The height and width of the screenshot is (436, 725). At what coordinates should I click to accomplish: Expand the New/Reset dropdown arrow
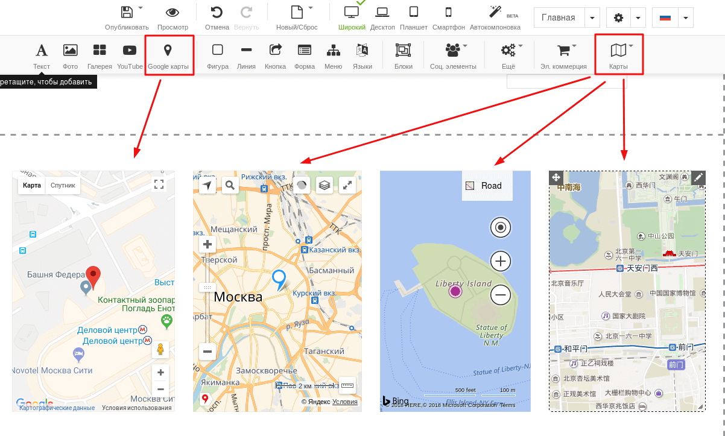(311, 8)
